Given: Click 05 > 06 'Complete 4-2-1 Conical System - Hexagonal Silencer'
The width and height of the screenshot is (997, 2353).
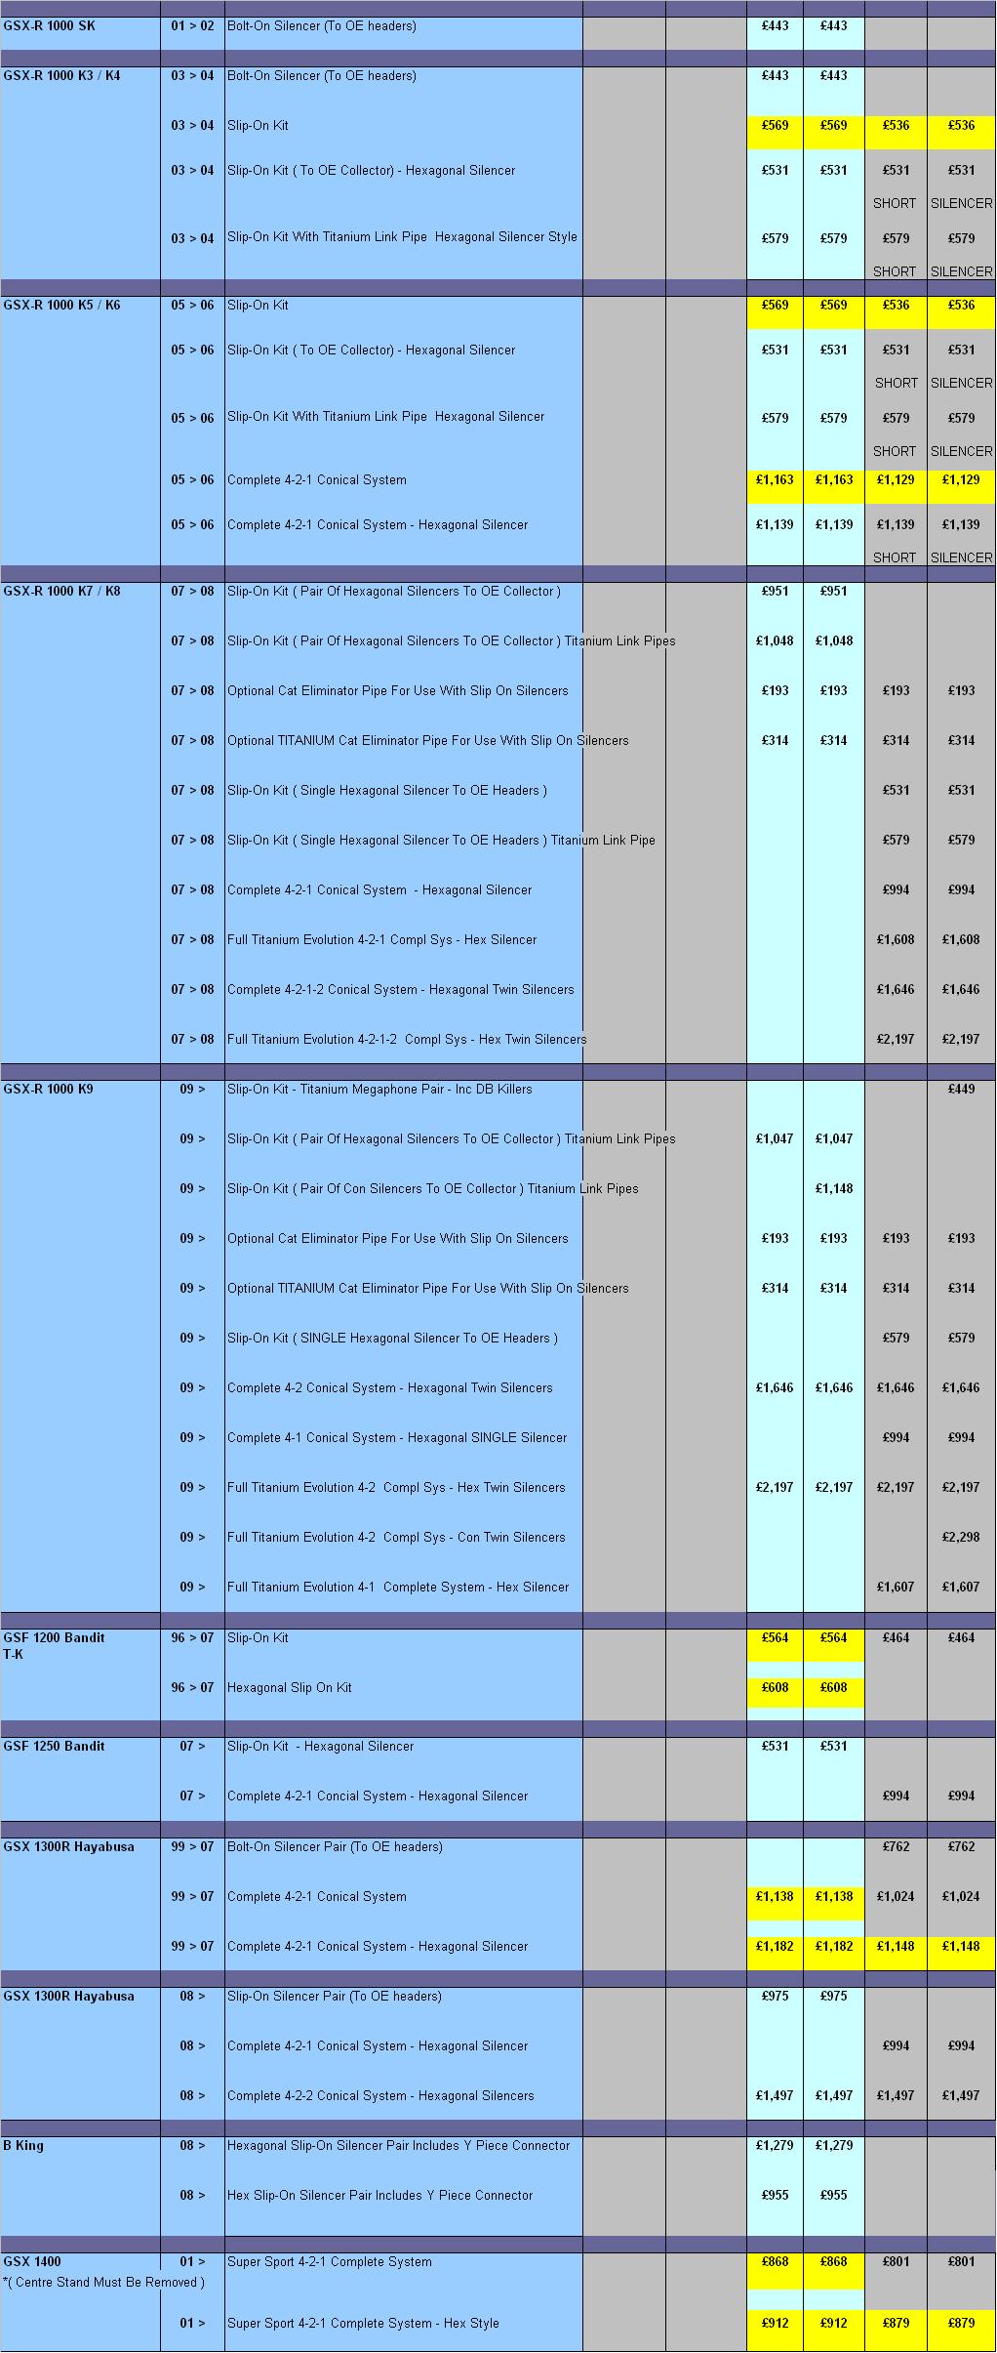Looking at the screenshot, I should point(378,524).
